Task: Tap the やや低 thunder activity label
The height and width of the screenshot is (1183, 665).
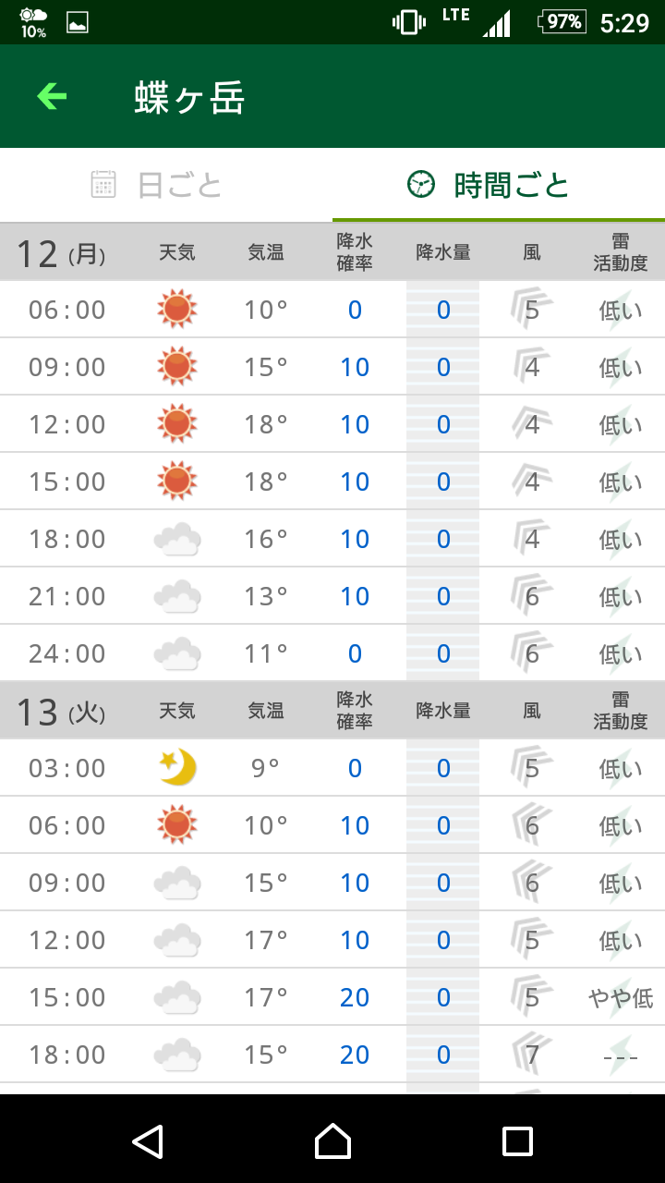Action: [x=621, y=997]
